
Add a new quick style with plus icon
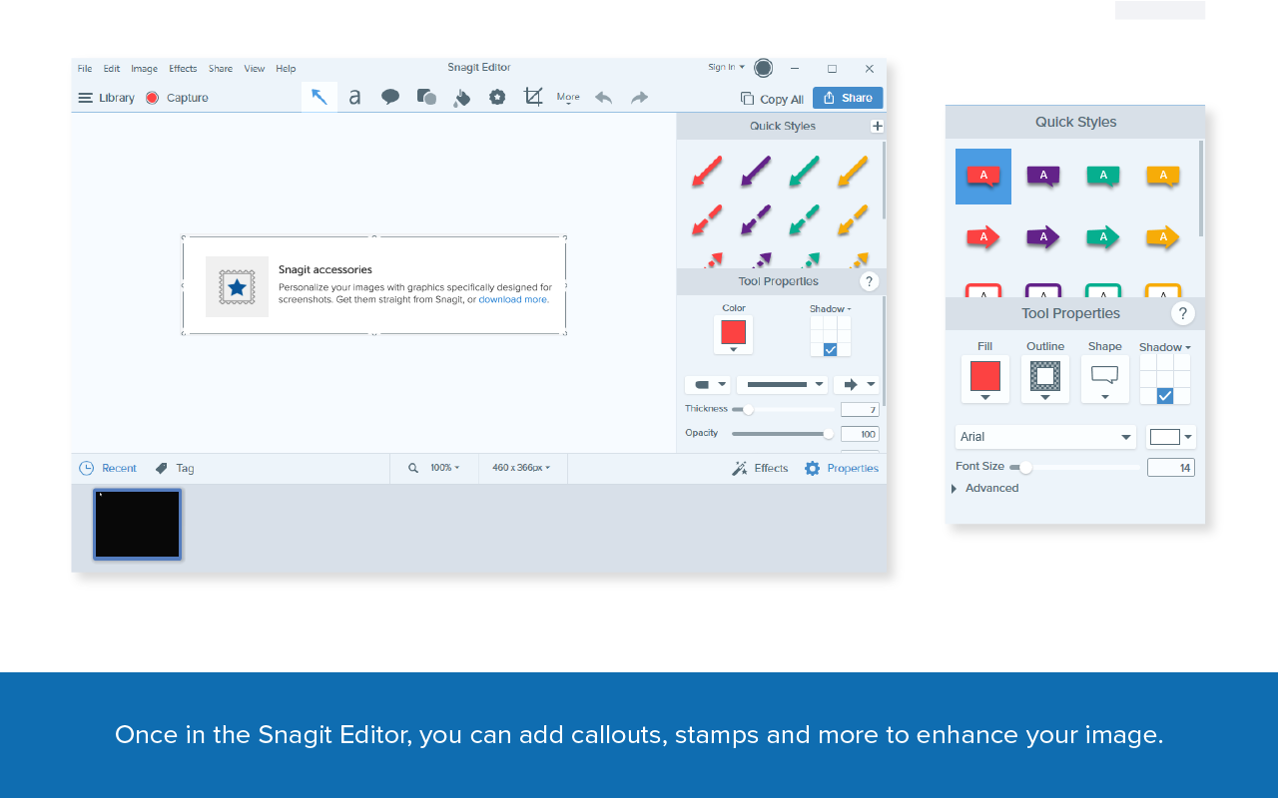(877, 126)
